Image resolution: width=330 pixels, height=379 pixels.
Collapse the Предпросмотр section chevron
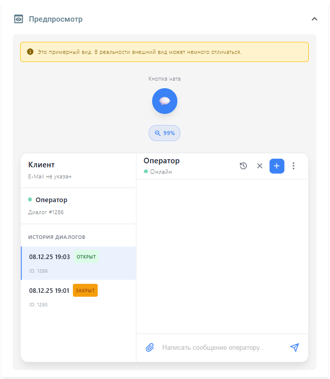tap(314, 19)
